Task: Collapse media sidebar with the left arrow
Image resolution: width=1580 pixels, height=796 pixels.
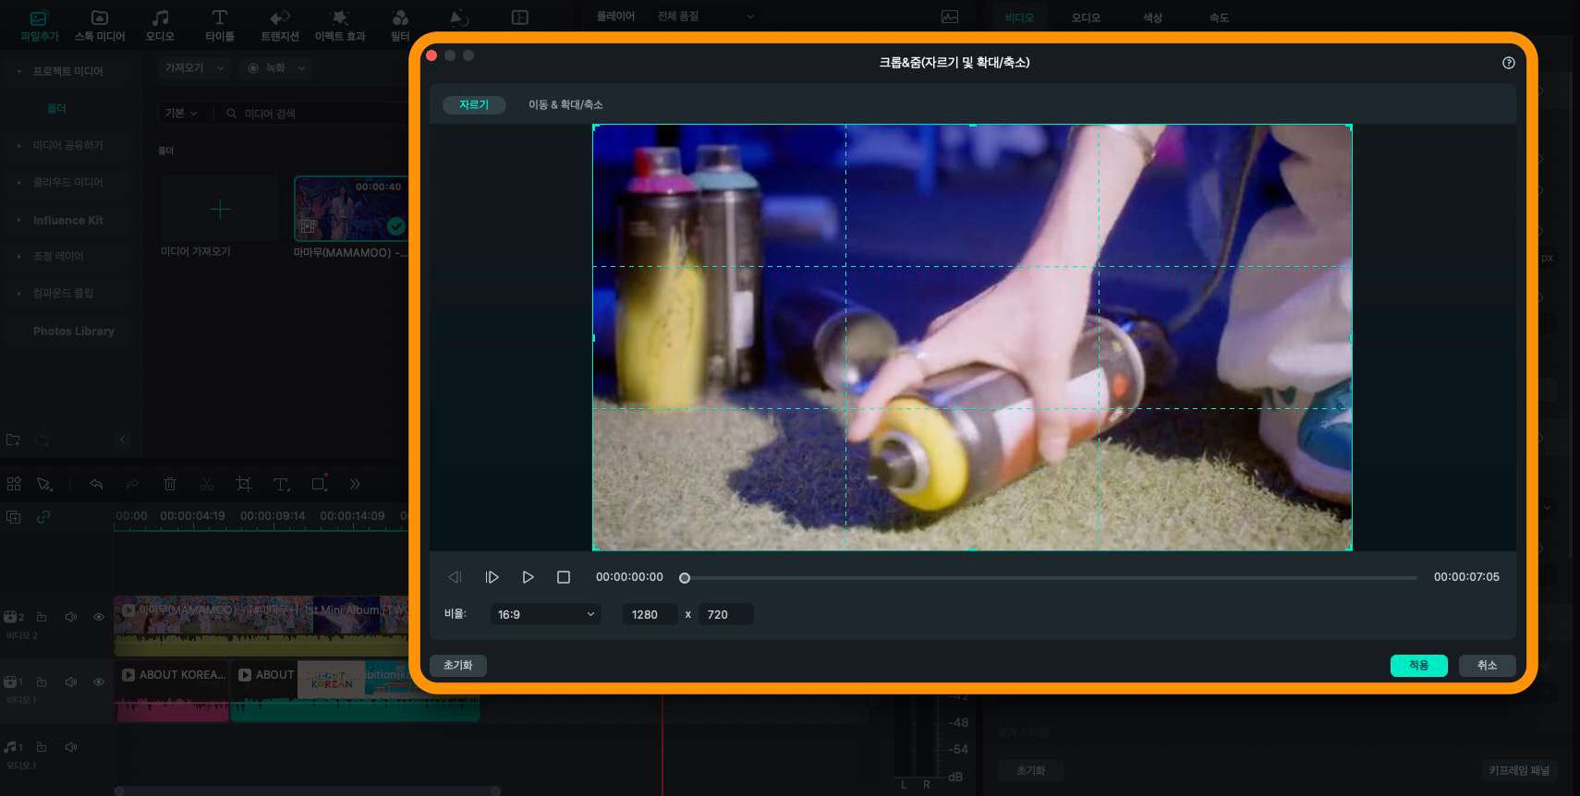Action: (x=123, y=440)
